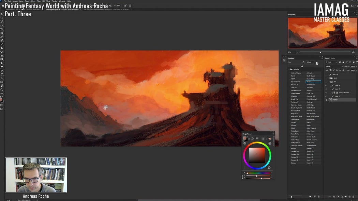Expand the 12.5 layer group

tap(329, 78)
